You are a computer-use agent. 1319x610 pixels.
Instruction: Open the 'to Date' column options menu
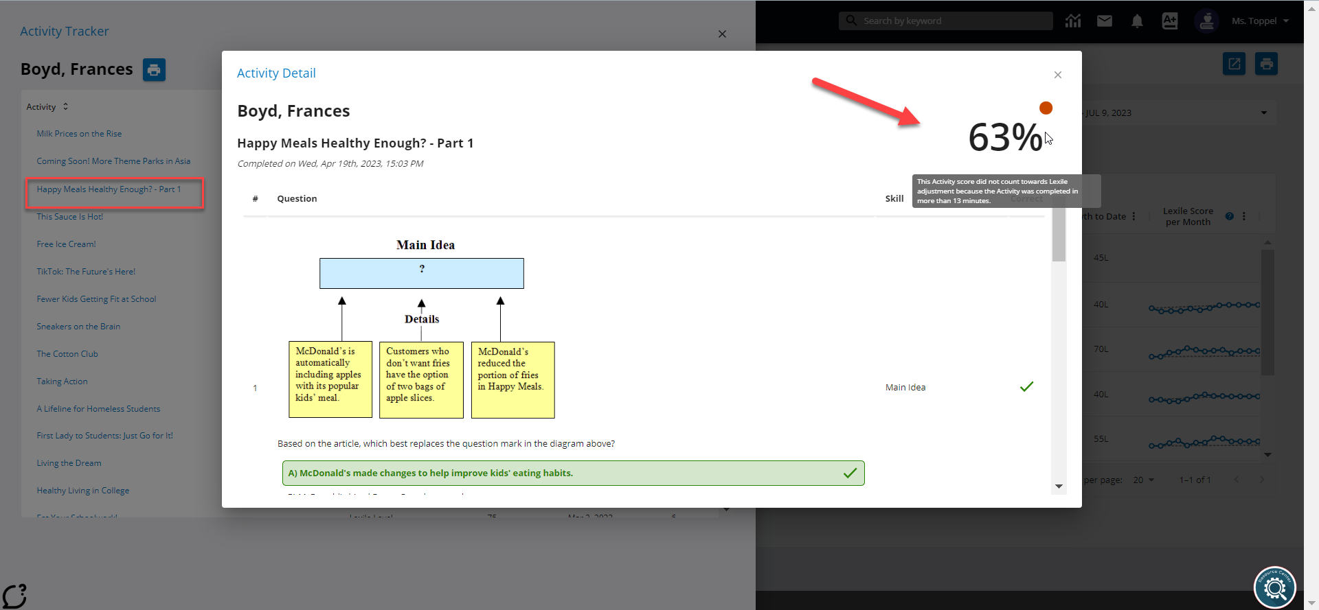coord(1134,216)
